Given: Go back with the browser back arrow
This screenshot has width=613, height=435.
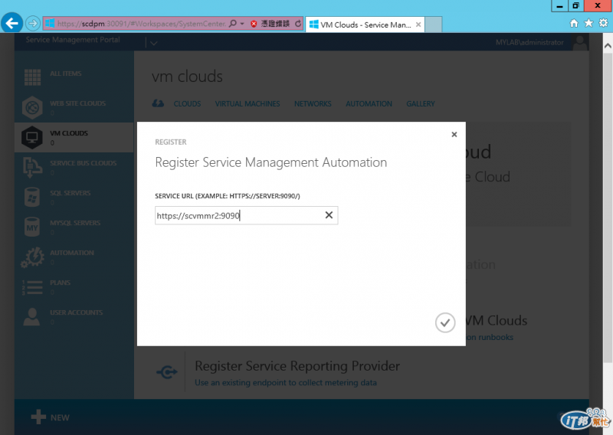Looking at the screenshot, I should 11,24.
